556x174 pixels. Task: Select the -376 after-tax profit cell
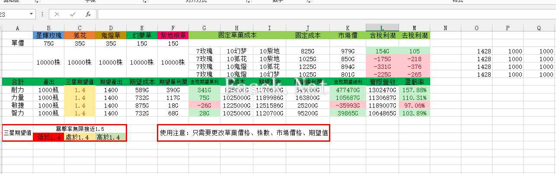coord(415,67)
